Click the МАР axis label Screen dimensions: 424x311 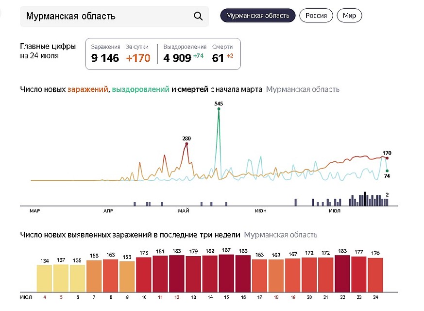tap(35, 211)
